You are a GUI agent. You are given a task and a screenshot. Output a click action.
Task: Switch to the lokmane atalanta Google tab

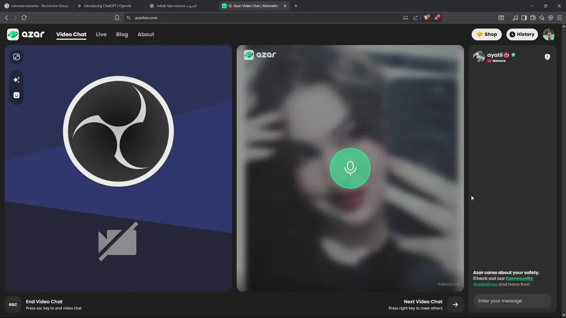click(37, 6)
